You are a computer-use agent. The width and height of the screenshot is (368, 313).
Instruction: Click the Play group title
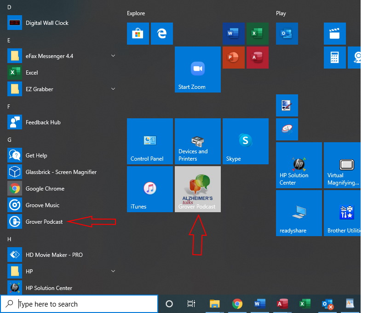click(281, 13)
